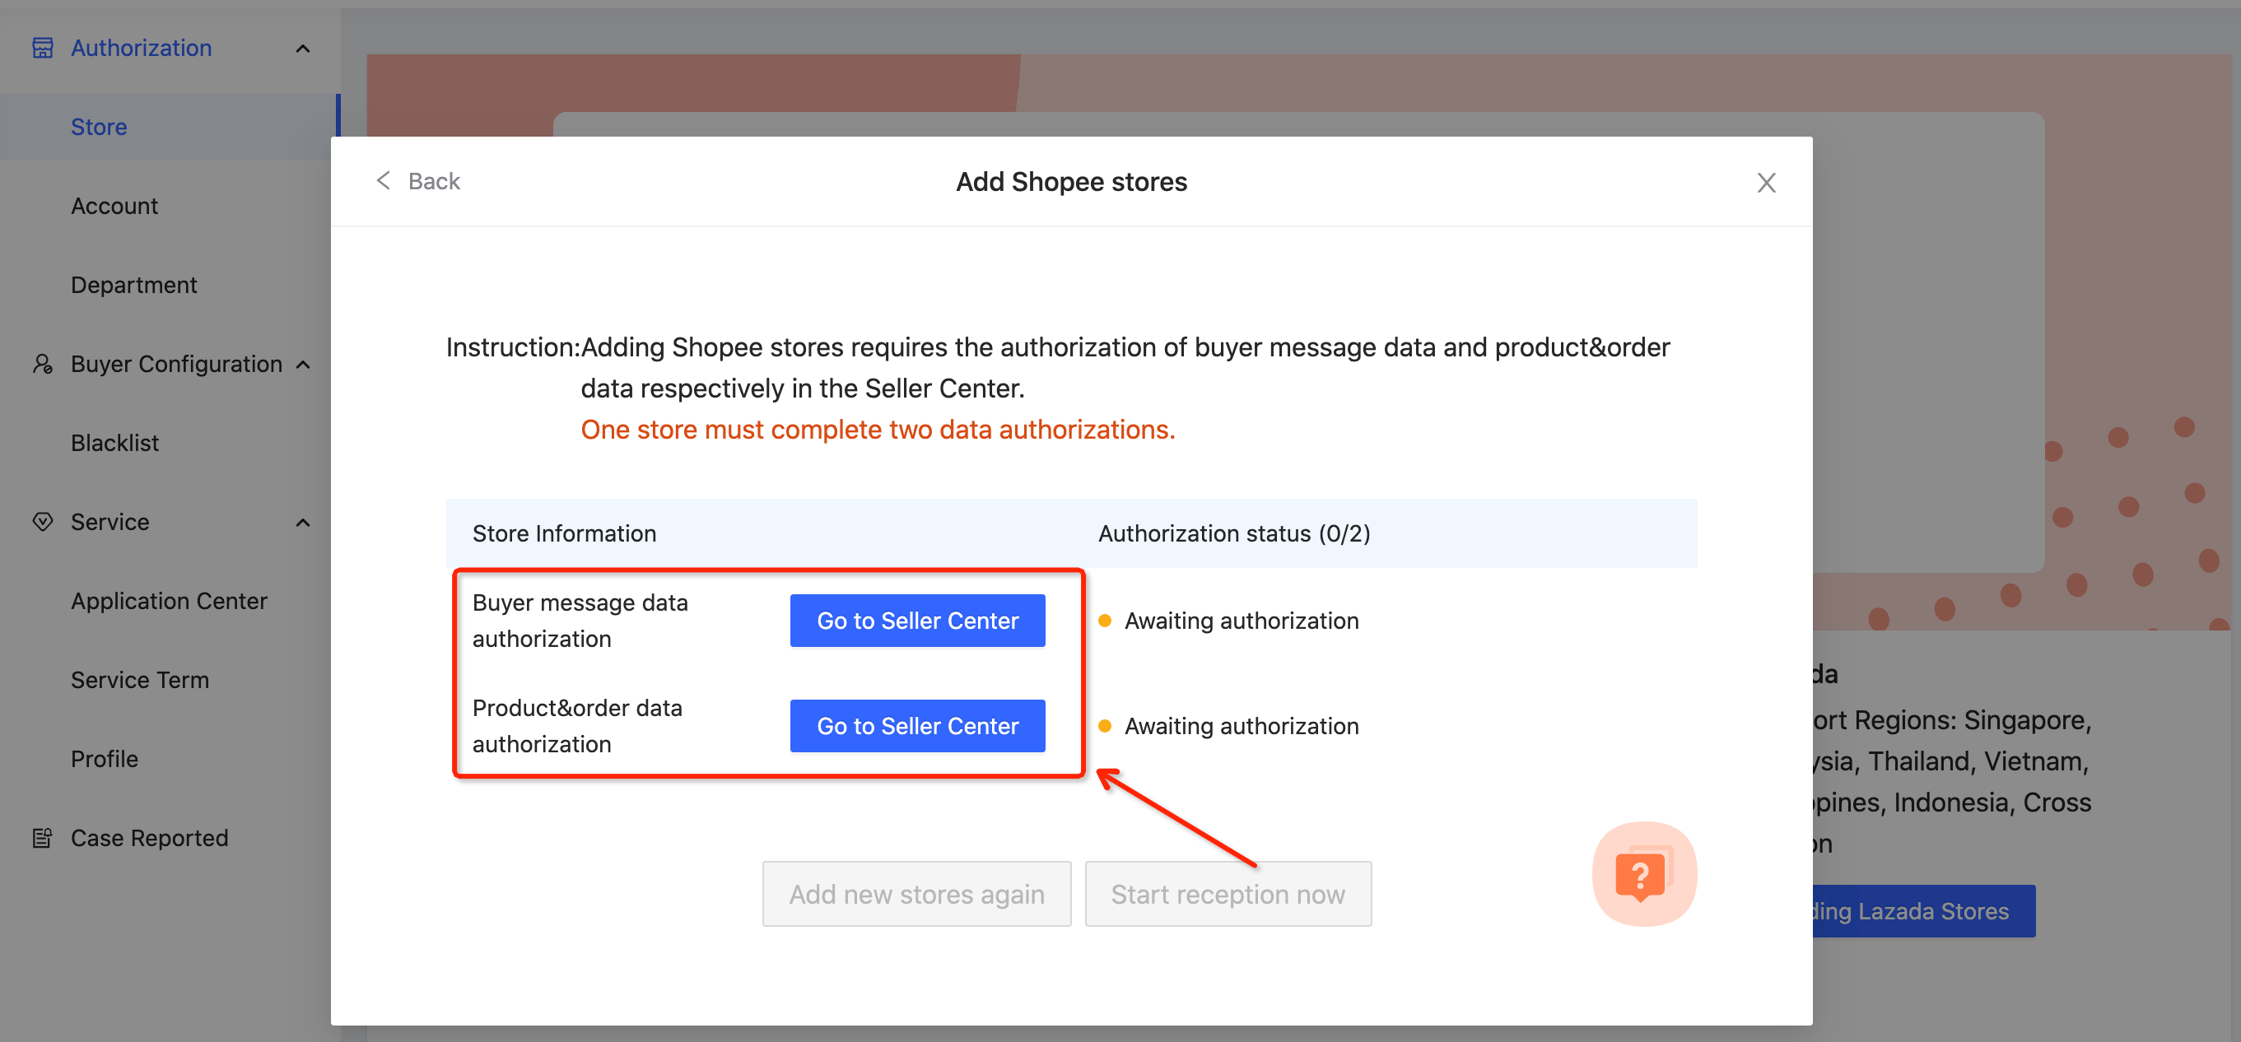Click Go to Seller Center for product&order data
Viewport: 2241px width, 1042px height.
[917, 725]
